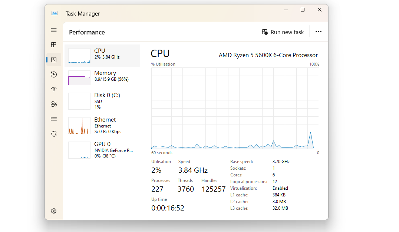Open the three-dot overflow menu
Image resolution: width=399 pixels, height=232 pixels.
click(318, 32)
